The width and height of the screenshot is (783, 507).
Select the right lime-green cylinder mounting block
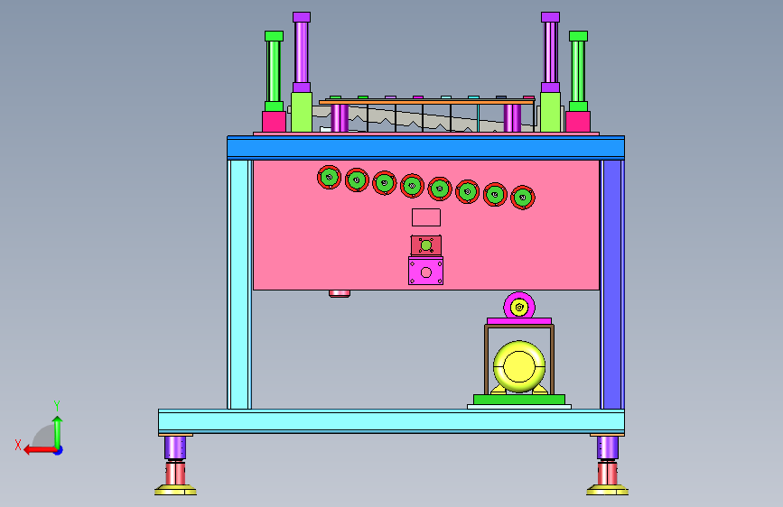pos(550,112)
